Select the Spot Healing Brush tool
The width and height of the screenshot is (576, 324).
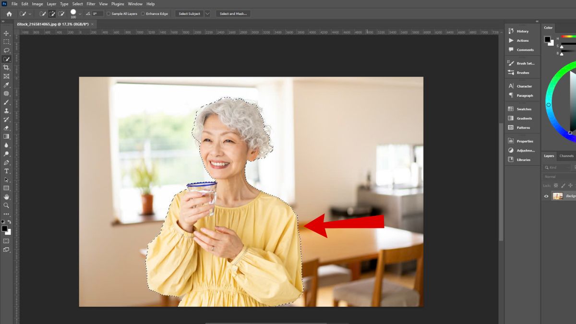point(6,94)
